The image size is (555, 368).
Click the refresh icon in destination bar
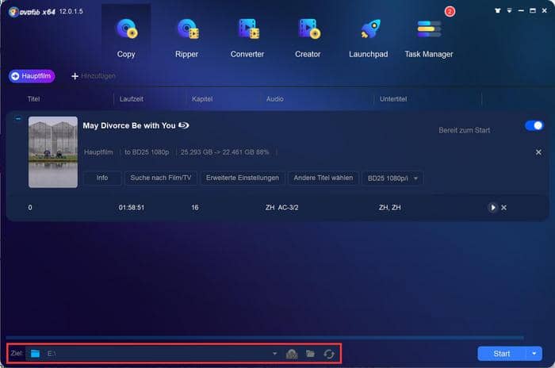[x=329, y=354]
